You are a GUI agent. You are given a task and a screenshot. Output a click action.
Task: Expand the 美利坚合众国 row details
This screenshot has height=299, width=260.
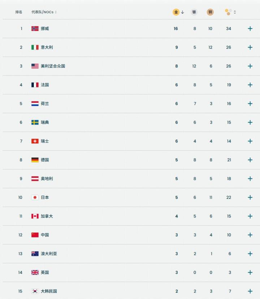[x=250, y=66]
